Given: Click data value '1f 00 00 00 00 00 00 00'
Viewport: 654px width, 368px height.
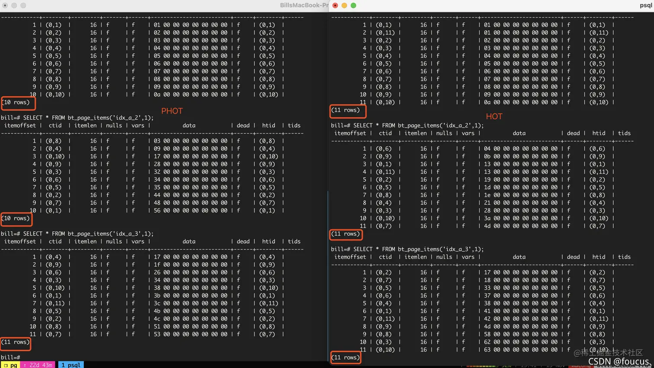Looking at the screenshot, I should [190, 264].
